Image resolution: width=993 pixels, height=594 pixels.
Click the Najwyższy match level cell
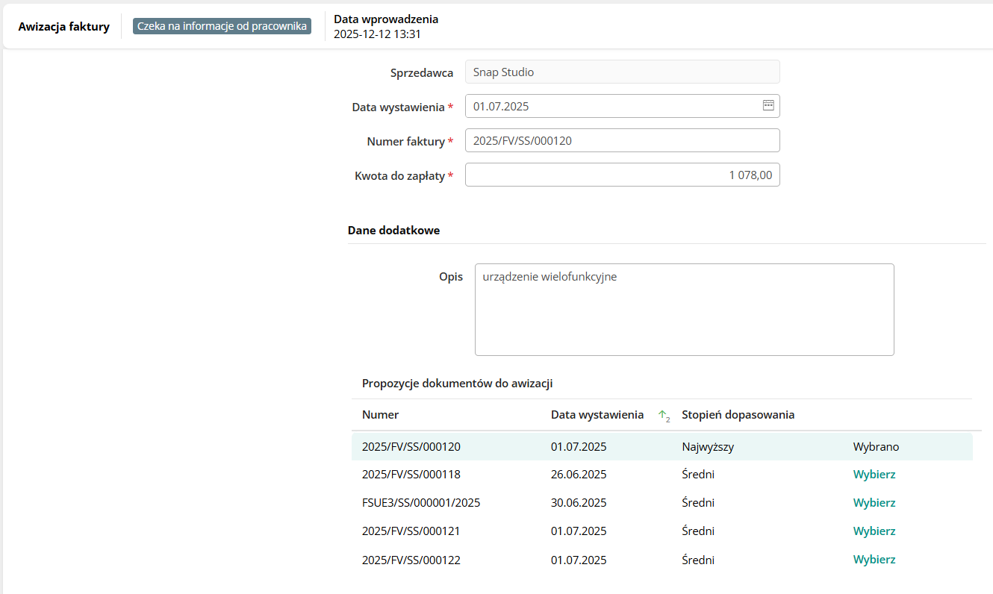pos(703,447)
